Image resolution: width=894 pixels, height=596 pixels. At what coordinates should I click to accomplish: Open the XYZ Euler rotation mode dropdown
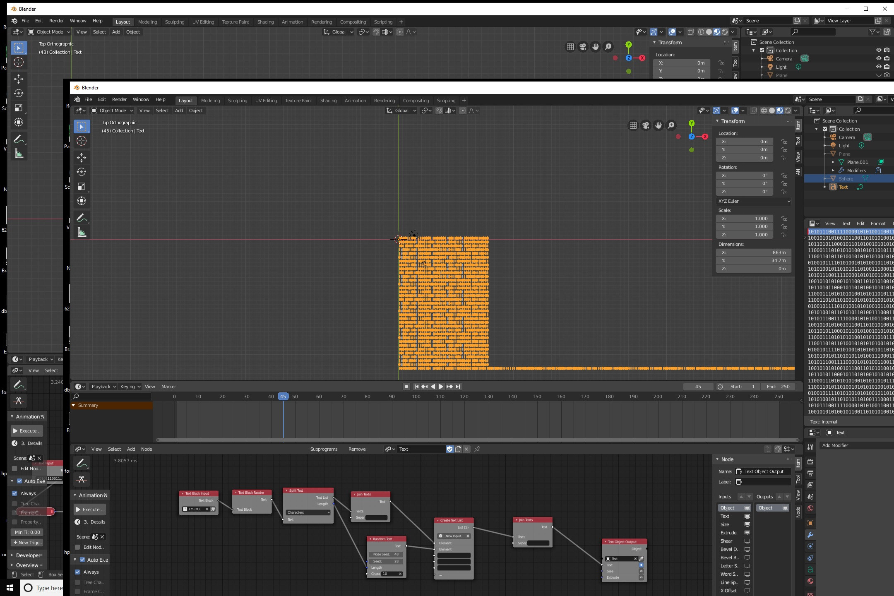(754, 201)
